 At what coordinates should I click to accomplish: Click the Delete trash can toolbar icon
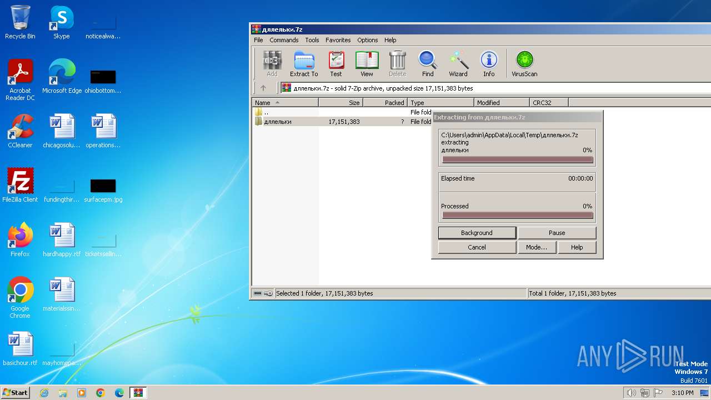coord(397,64)
